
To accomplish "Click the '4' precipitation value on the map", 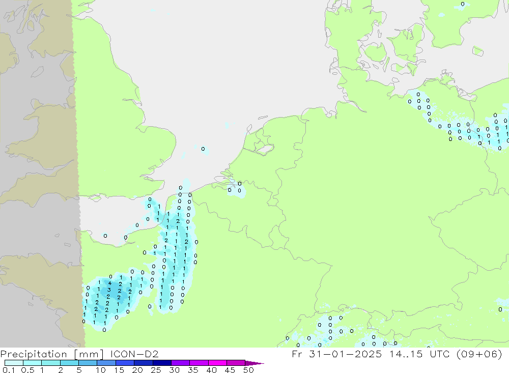I will tap(110, 283).
